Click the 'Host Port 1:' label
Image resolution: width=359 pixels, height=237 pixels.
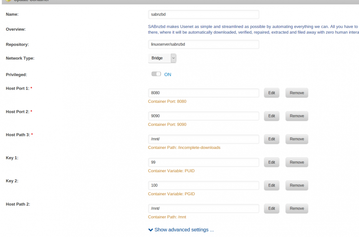pyautogui.click(x=18, y=88)
